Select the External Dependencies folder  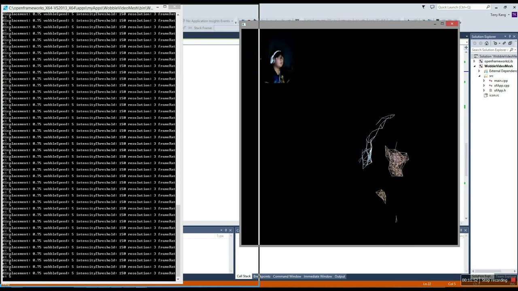(x=503, y=71)
